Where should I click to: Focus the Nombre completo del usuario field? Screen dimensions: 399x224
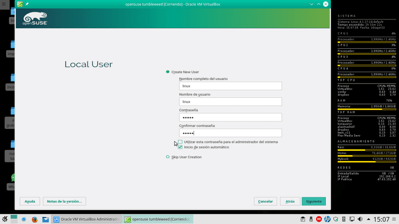(230, 86)
